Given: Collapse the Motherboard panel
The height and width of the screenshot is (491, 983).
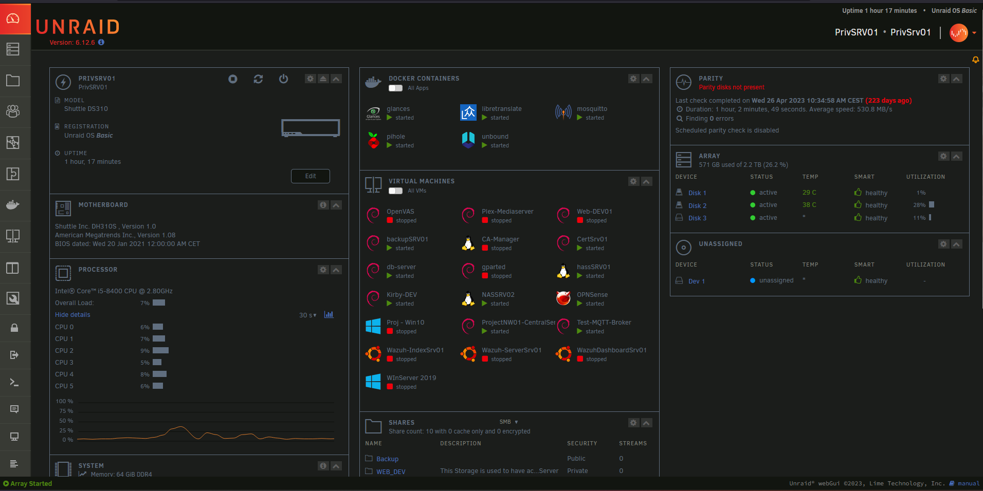Looking at the screenshot, I should [336, 205].
